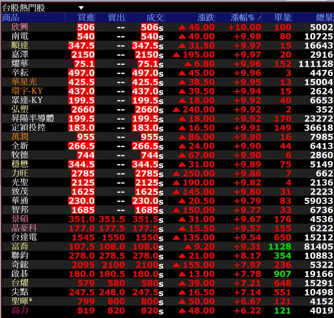Select the 力旺 stock name
Image resolution: width=334 pixels, height=318 pixels.
pos(20,173)
